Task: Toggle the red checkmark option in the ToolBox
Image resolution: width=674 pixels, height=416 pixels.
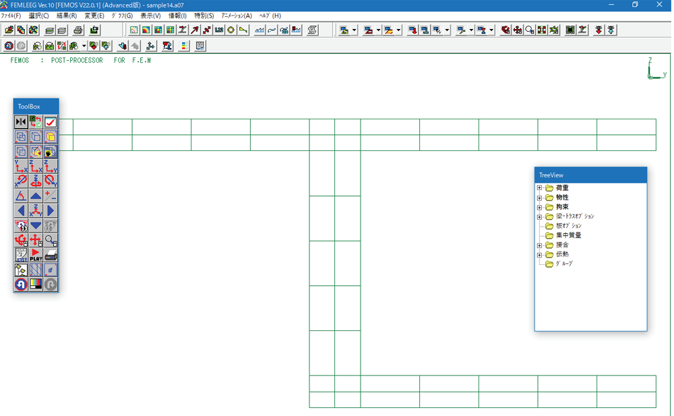Action: pyautogui.click(x=51, y=122)
